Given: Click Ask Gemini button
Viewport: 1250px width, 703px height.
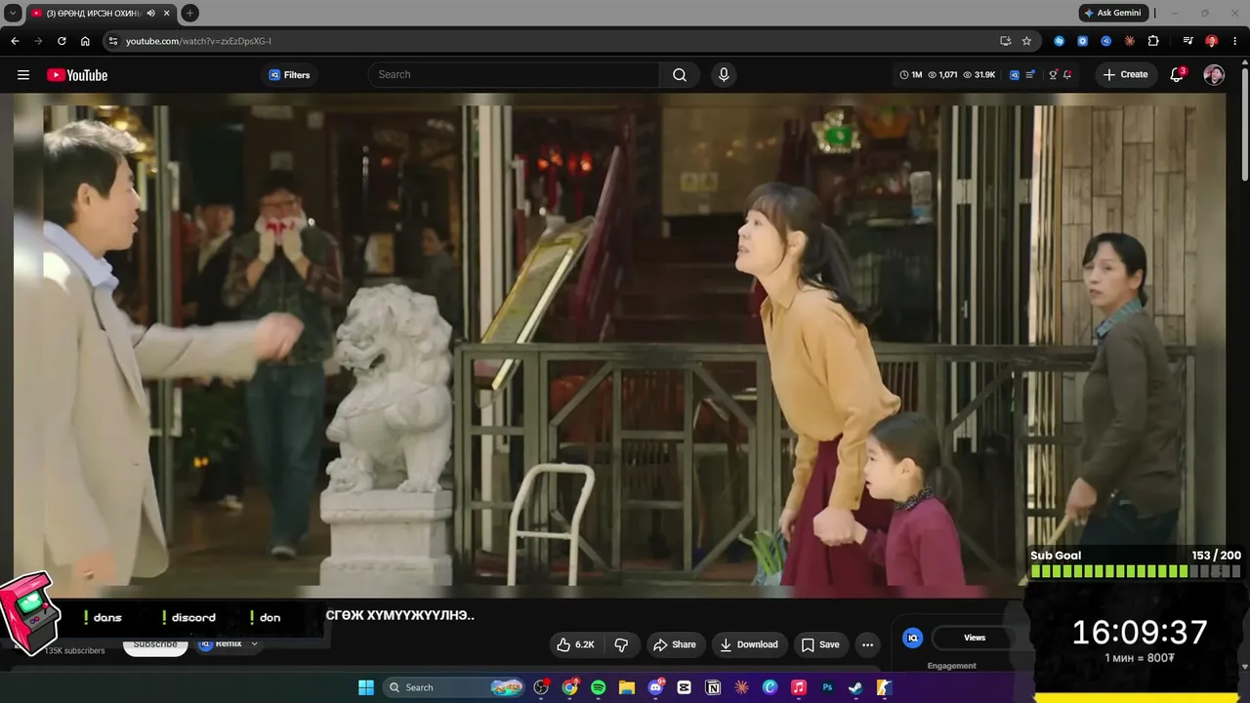Looking at the screenshot, I should [x=1112, y=13].
